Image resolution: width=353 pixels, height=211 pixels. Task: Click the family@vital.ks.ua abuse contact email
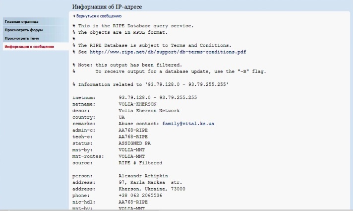[x=188, y=124]
